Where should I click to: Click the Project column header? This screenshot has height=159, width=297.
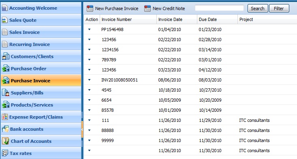point(267,19)
